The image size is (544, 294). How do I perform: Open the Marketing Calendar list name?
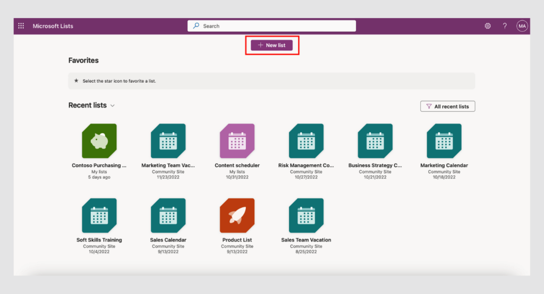pyautogui.click(x=444, y=165)
